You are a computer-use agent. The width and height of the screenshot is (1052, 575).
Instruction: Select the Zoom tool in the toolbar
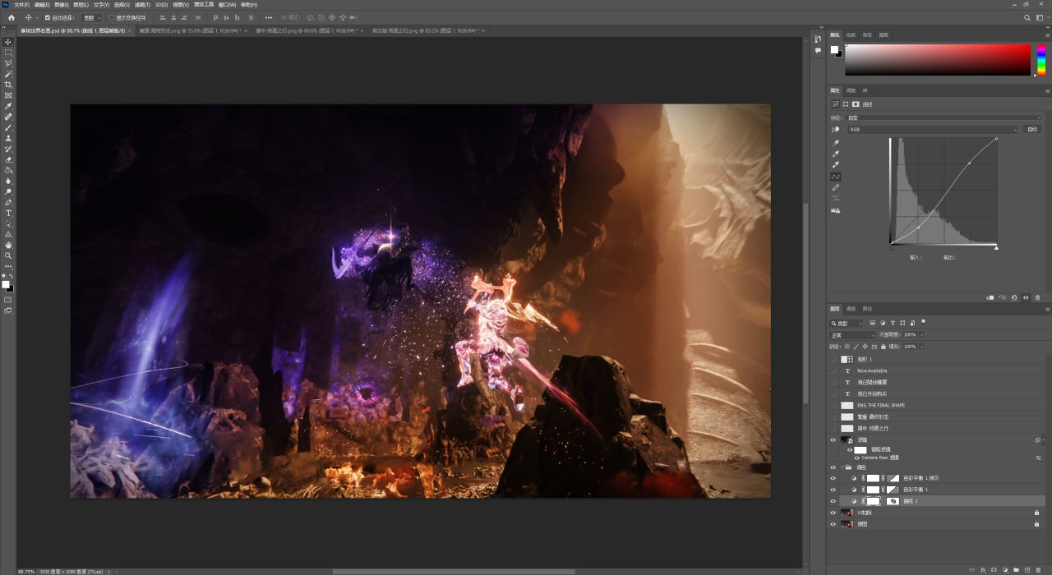point(8,255)
